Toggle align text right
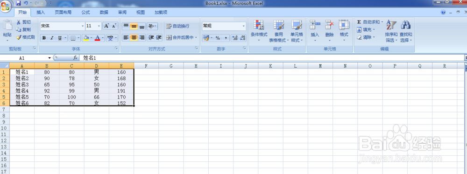The image size is (467, 174). (142, 37)
